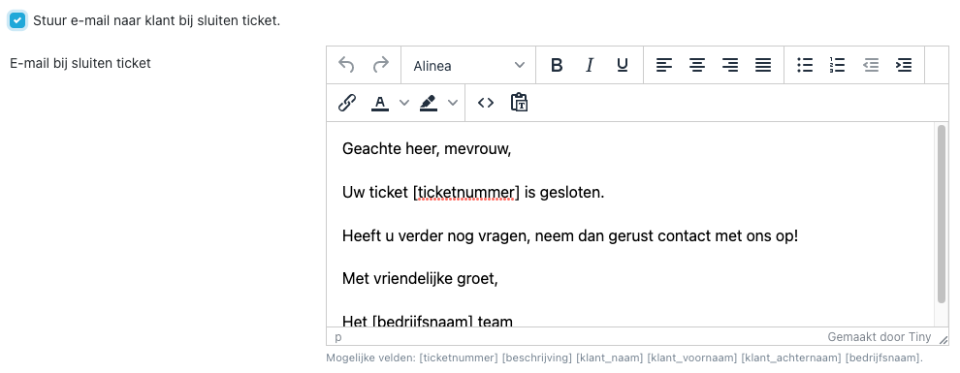Image resolution: width=960 pixels, height=373 pixels.
Task: Uncheck send e-mail on ticket close
Action: coord(17,20)
